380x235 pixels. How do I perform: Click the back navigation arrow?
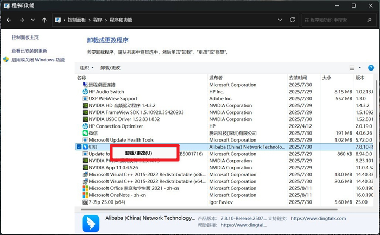click(x=9, y=20)
